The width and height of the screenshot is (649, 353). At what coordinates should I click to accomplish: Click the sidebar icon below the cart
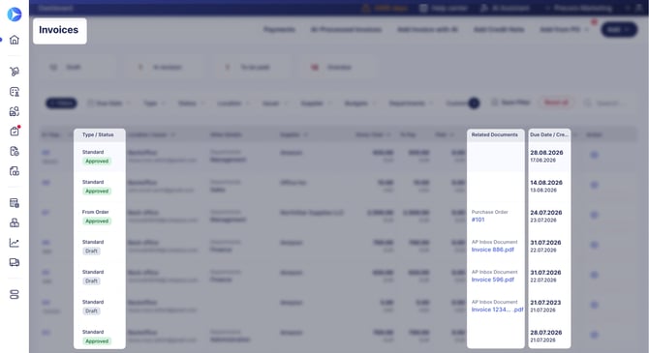pyautogui.click(x=15, y=91)
